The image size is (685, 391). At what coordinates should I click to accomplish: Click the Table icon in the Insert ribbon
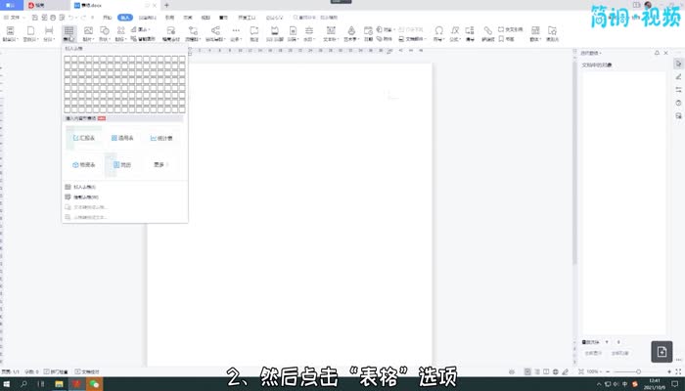(68, 33)
